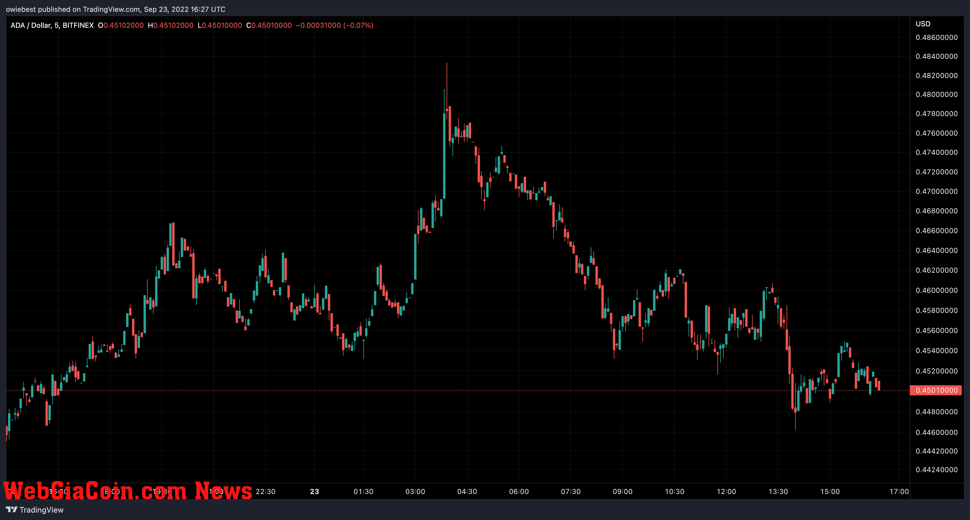Screen dimensions: 970x520
Task: Click the 0.46800000 price axis label
Action: coord(937,210)
